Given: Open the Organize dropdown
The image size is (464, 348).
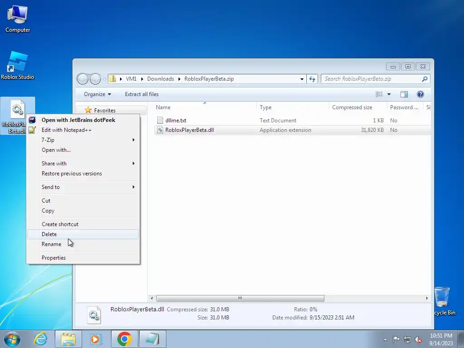Looking at the screenshot, I should click(97, 94).
